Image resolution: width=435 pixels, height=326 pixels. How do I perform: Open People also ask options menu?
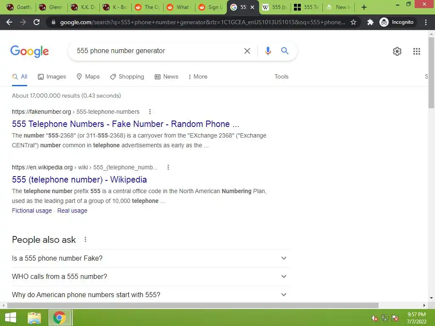tap(85, 239)
